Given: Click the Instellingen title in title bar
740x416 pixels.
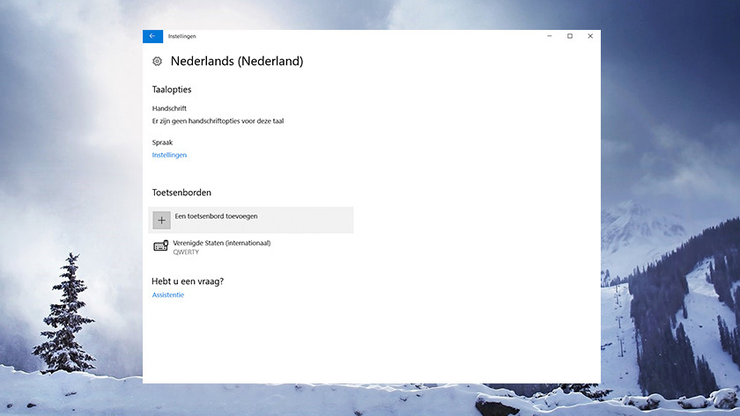Looking at the screenshot, I should pyautogui.click(x=182, y=36).
